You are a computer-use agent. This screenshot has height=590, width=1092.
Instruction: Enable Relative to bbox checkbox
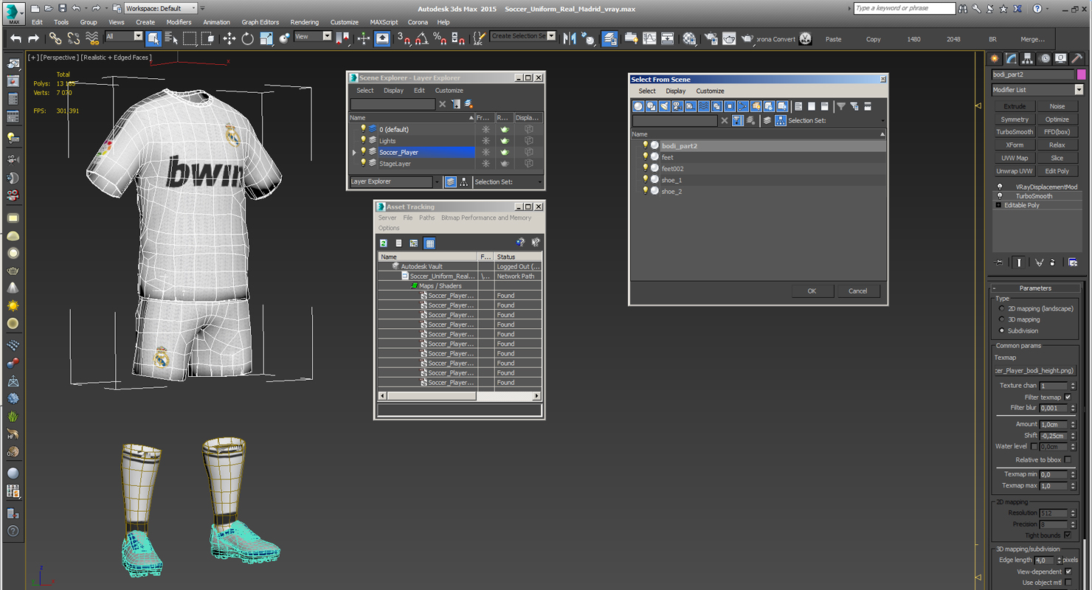click(x=1068, y=459)
